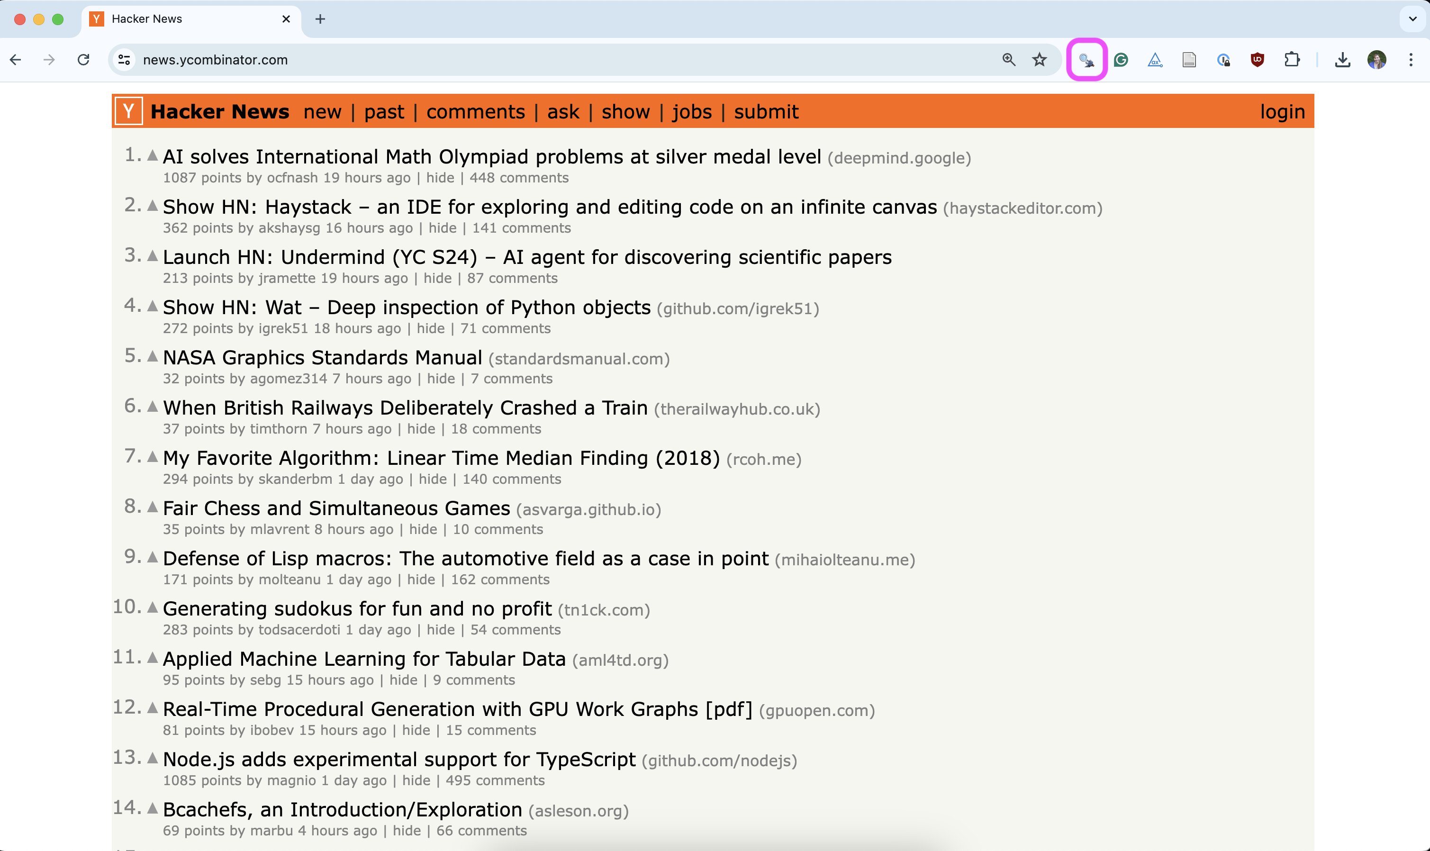Screen dimensions: 1430x851
Task: Open the Chrome three-dot menu
Action: [1411, 60]
